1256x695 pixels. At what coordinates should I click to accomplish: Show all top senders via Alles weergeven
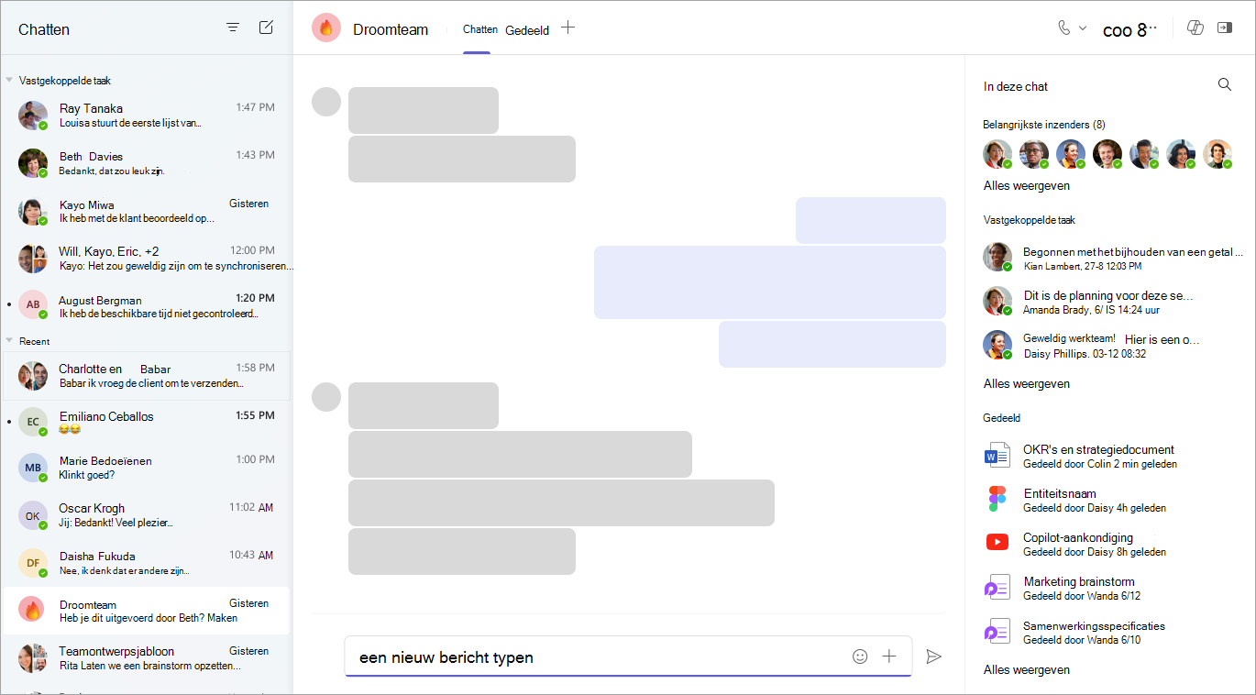point(1027,185)
